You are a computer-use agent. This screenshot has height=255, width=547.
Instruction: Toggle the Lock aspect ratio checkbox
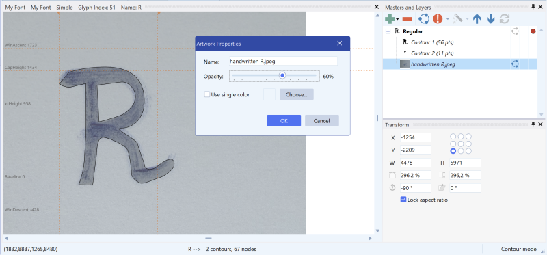(x=403, y=200)
